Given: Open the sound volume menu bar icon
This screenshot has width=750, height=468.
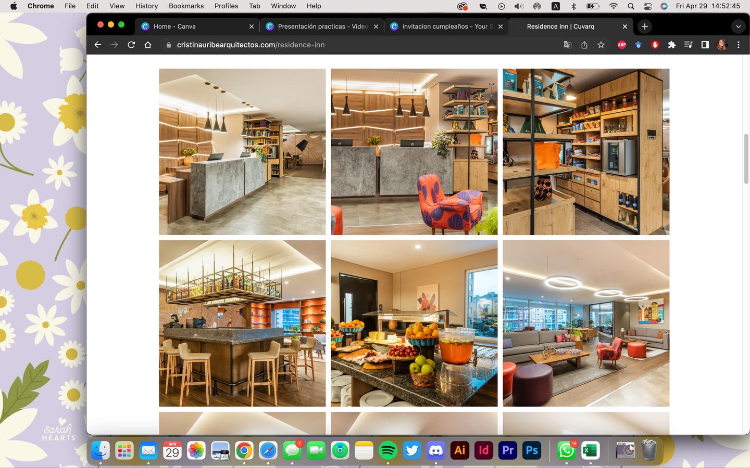Looking at the screenshot, I should [519, 6].
